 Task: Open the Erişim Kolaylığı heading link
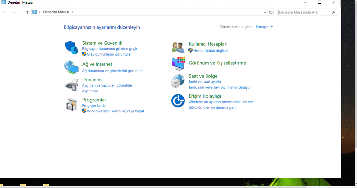click(x=205, y=96)
